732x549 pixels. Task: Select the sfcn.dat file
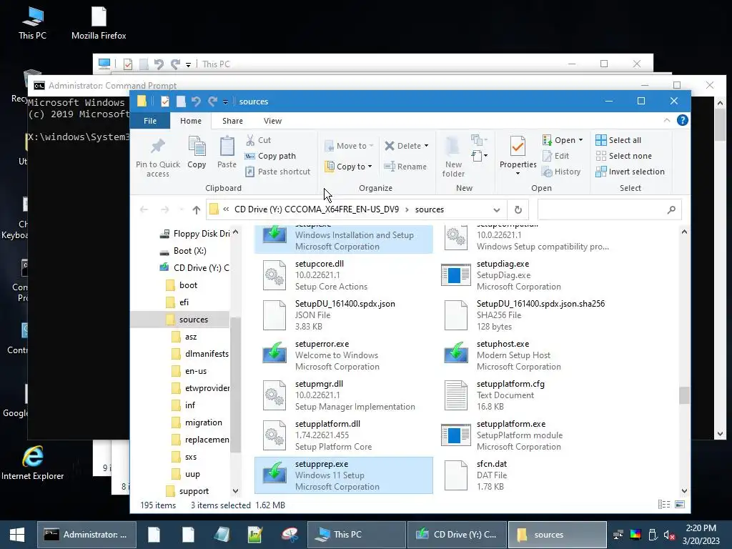[x=525, y=475]
